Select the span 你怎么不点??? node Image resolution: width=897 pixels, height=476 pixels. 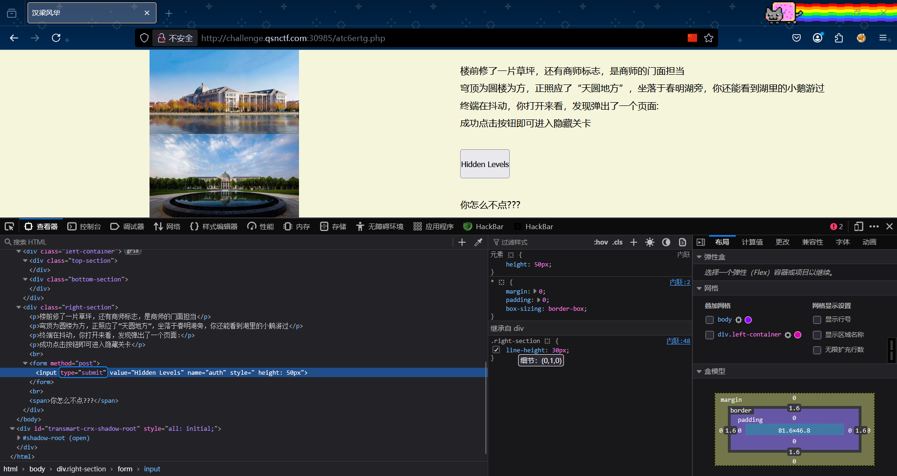pos(74,401)
